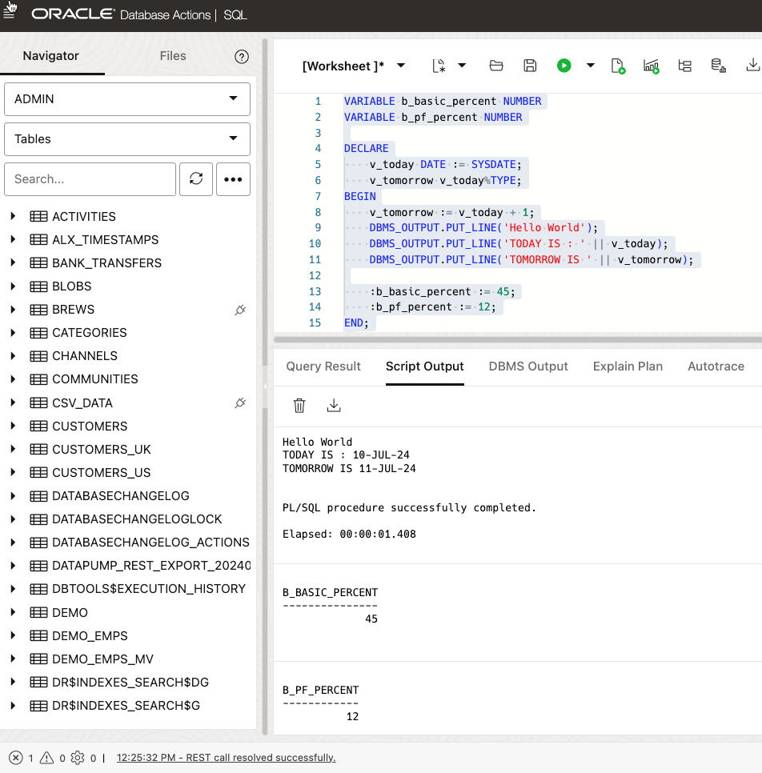762x773 pixels.
Task: Click the 'PL/SQL procedure successfully completed.' output
Action: click(x=409, y=508)
